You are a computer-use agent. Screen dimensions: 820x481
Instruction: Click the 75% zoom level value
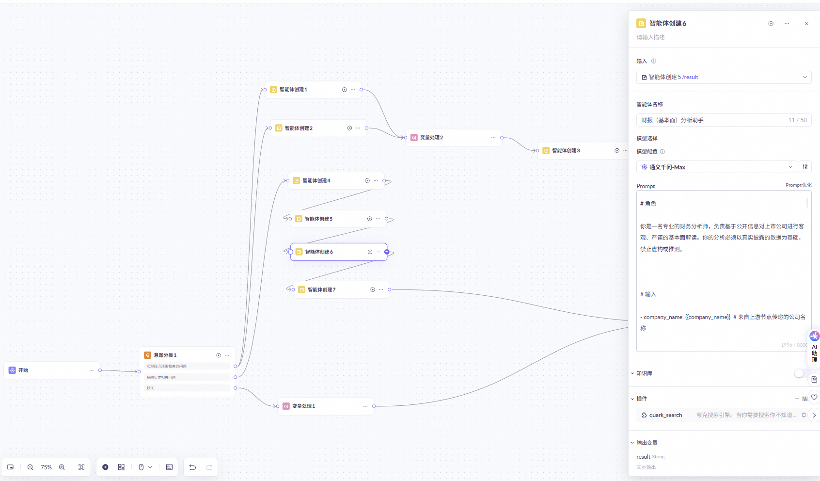click(46, 467)
